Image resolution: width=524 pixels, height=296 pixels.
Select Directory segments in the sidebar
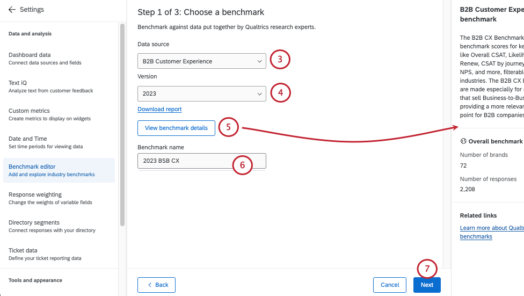(x=34, y=226)
